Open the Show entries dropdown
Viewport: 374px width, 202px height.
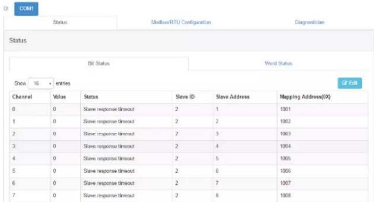click(x=41, y=83)
